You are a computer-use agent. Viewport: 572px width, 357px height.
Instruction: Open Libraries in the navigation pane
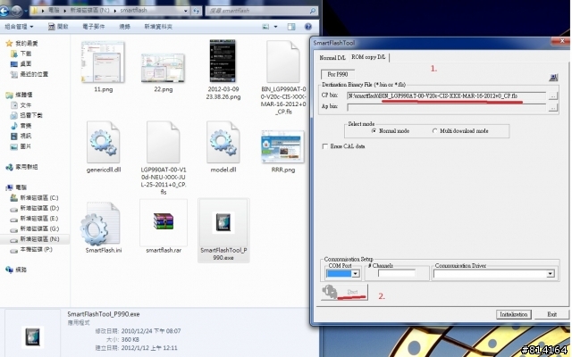pos(20,95)
